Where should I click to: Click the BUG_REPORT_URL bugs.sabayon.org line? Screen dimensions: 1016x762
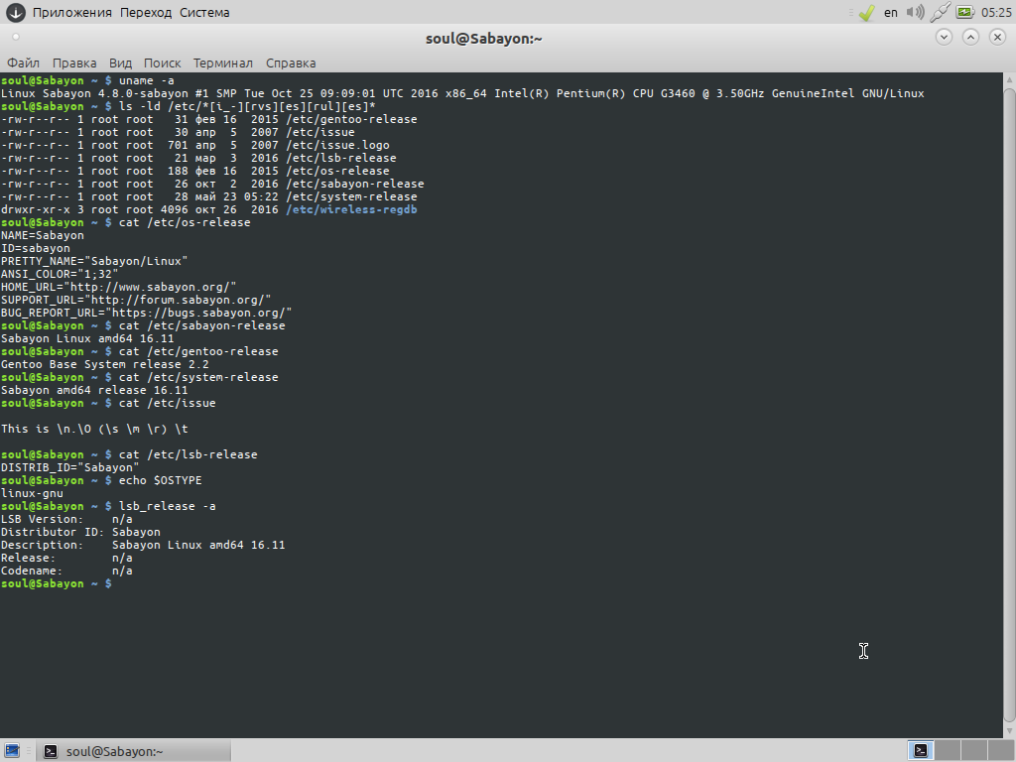pyautogui.click(x=147, y=313)
